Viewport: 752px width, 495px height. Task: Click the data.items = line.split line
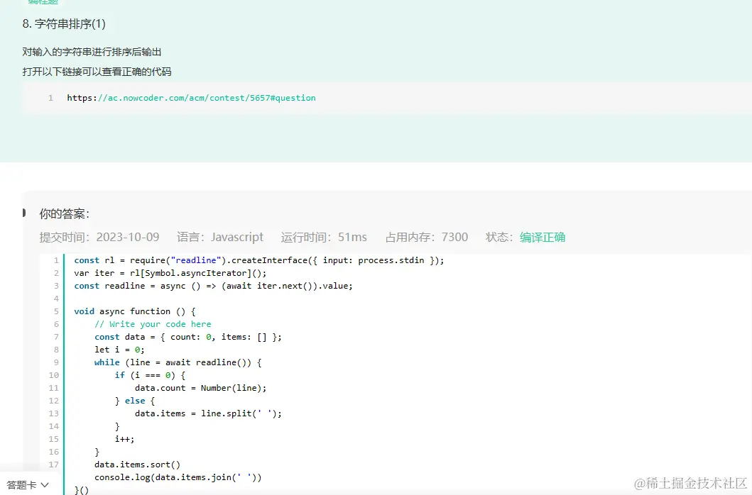(x=208, y=413)
